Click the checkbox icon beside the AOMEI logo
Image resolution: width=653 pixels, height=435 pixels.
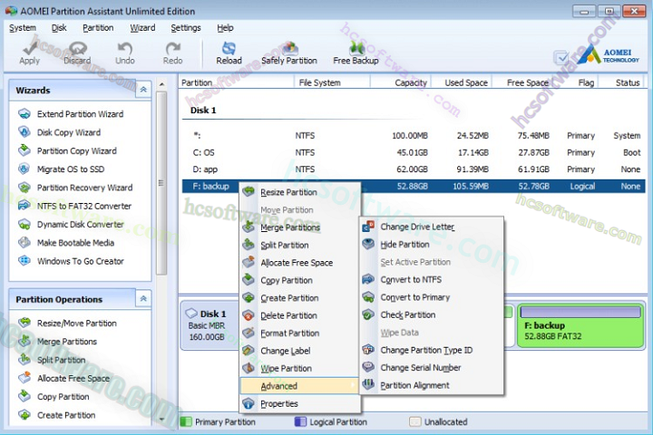click(561, 57)
